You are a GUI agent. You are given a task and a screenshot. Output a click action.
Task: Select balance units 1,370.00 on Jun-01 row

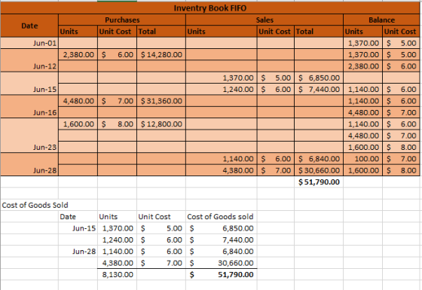(x=362, y=43)
